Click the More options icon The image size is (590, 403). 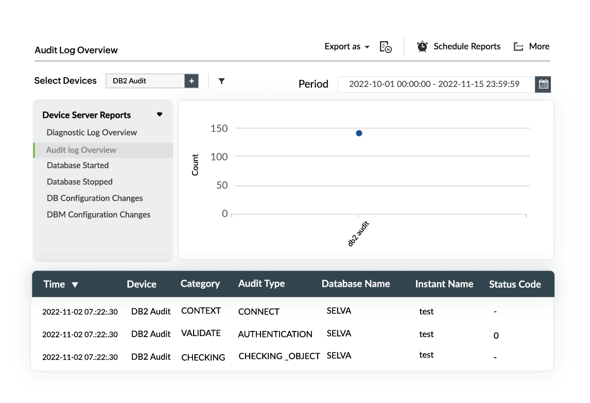[x=518, y=47]
